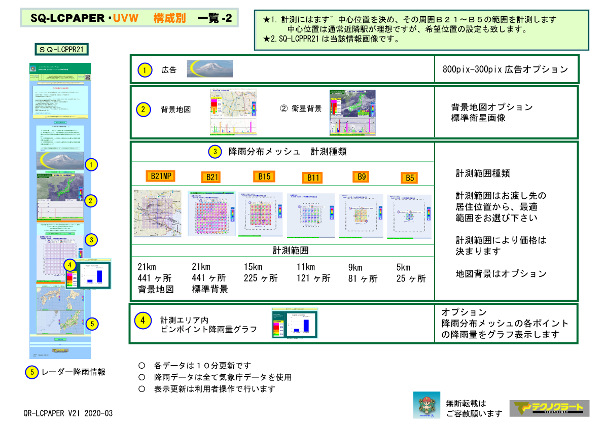Choose the B21 orange label
This screenshot has height=427, width=604.
[x=212, y=177]
